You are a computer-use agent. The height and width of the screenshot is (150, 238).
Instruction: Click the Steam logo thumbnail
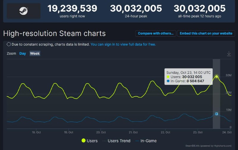24,11
